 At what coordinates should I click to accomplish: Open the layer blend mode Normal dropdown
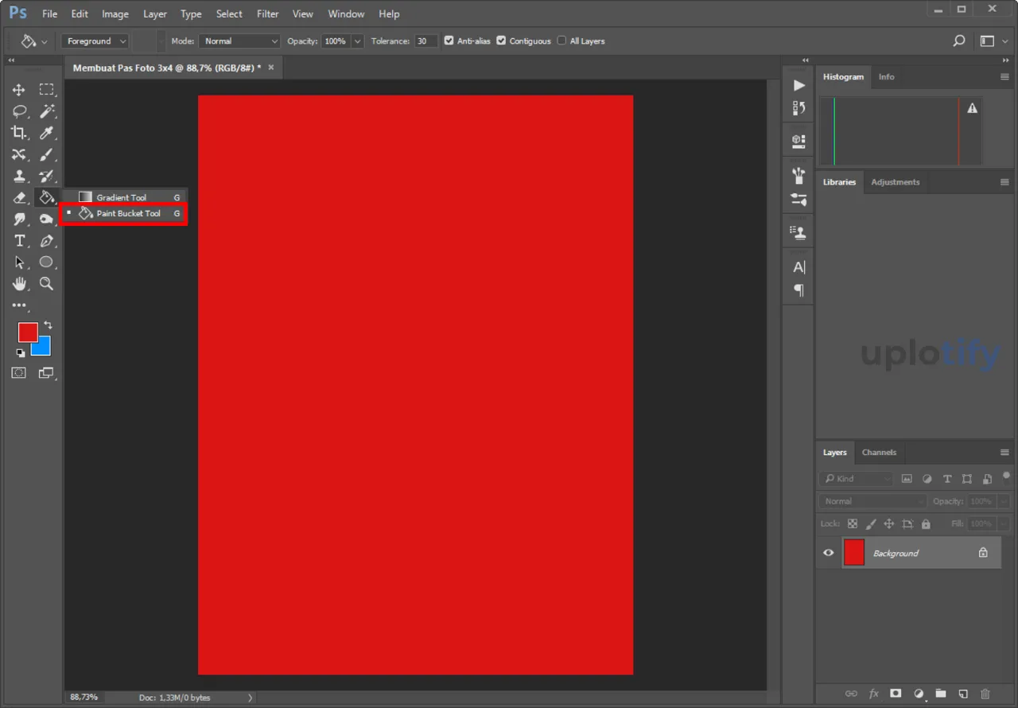pyautogui.click(x=872, y=501)
